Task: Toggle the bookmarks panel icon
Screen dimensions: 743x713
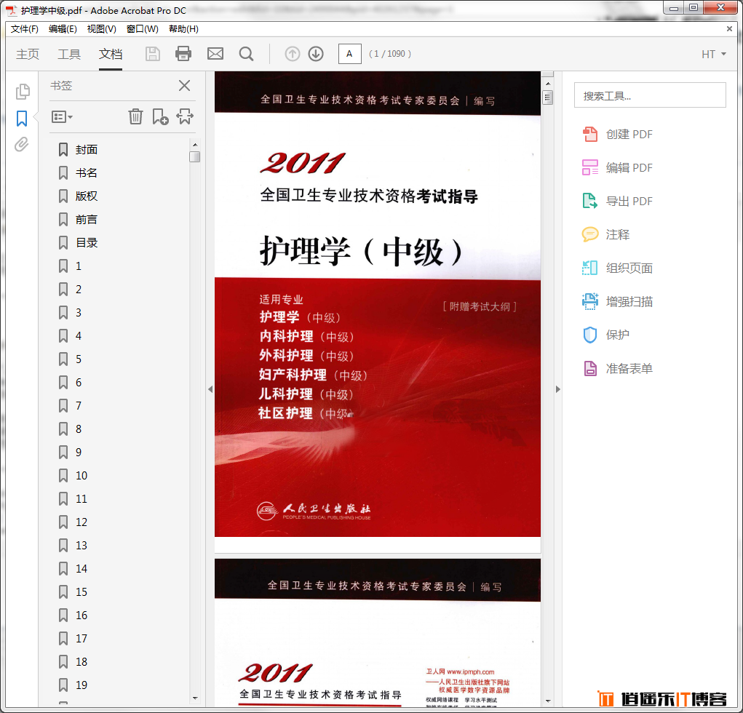Action: 22,119
